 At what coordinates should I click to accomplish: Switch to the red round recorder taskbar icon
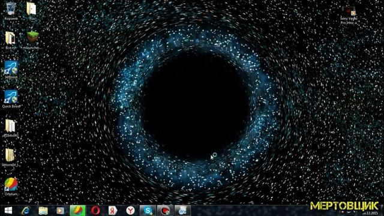pyautogui.click(x=165, y=211)
